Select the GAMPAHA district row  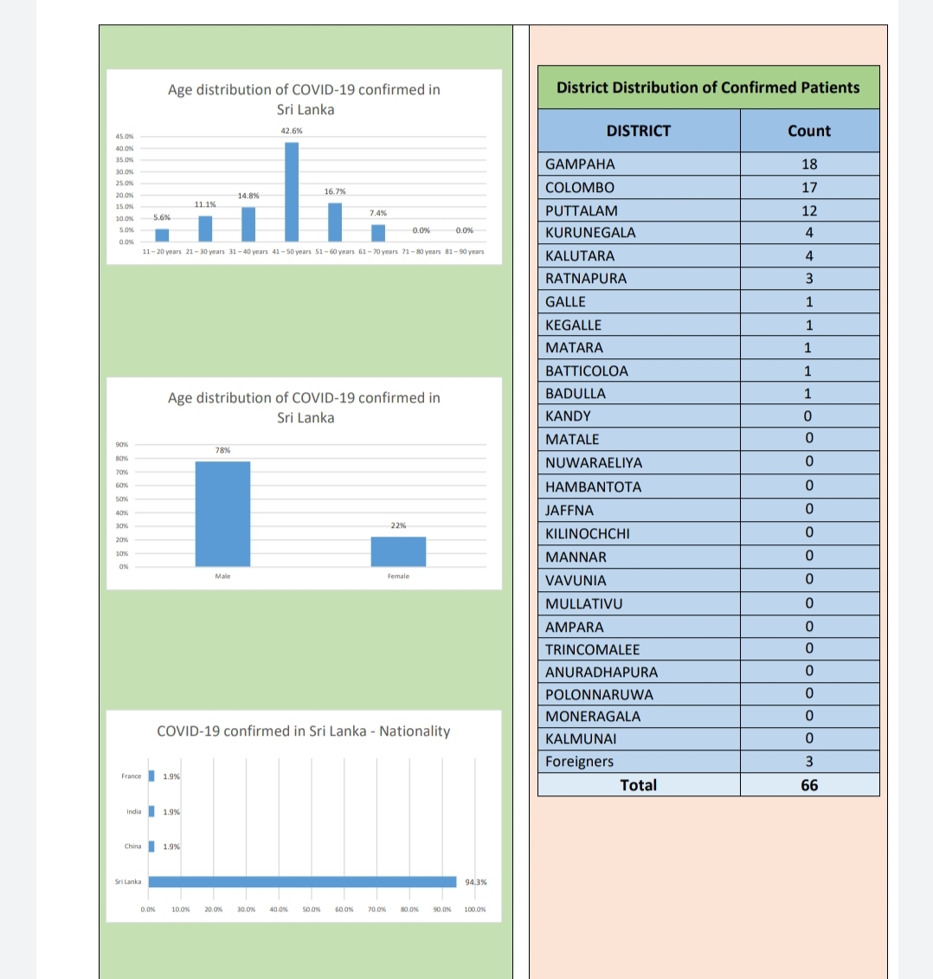point(709,164)
